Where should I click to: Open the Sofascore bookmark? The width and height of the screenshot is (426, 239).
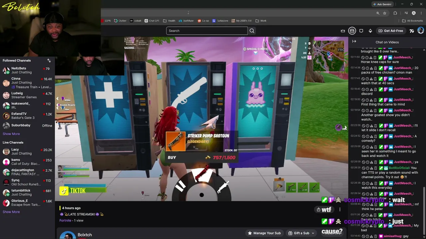(220, 21)
